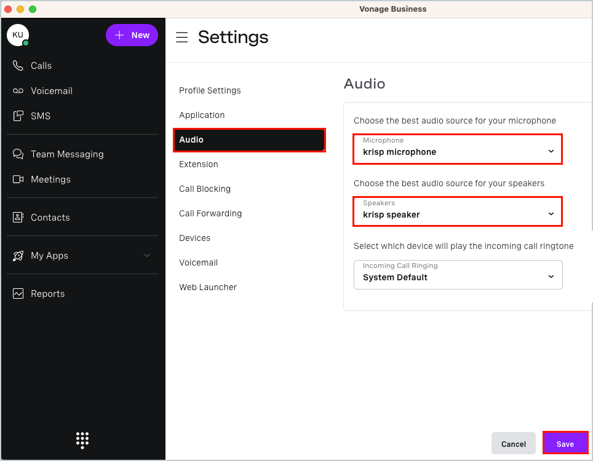Screen dimensions: 593x461
Task: Toggle the hamburger menu next to Settings
Action: click(x=182, y=37)
